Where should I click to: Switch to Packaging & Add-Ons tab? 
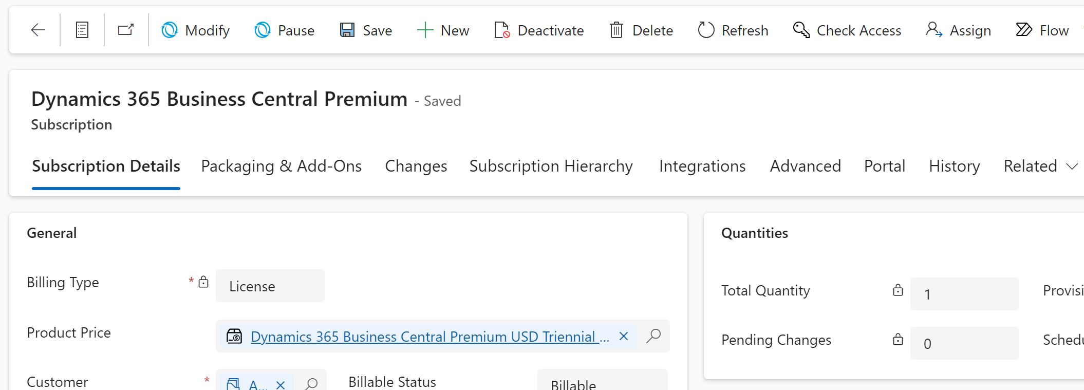[282, 166]
